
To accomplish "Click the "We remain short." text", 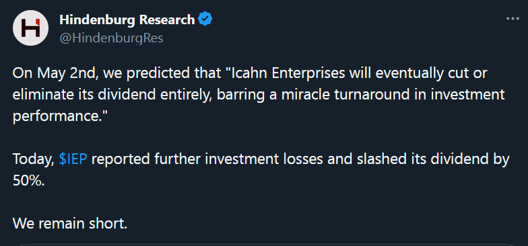I will click(70, 223).
